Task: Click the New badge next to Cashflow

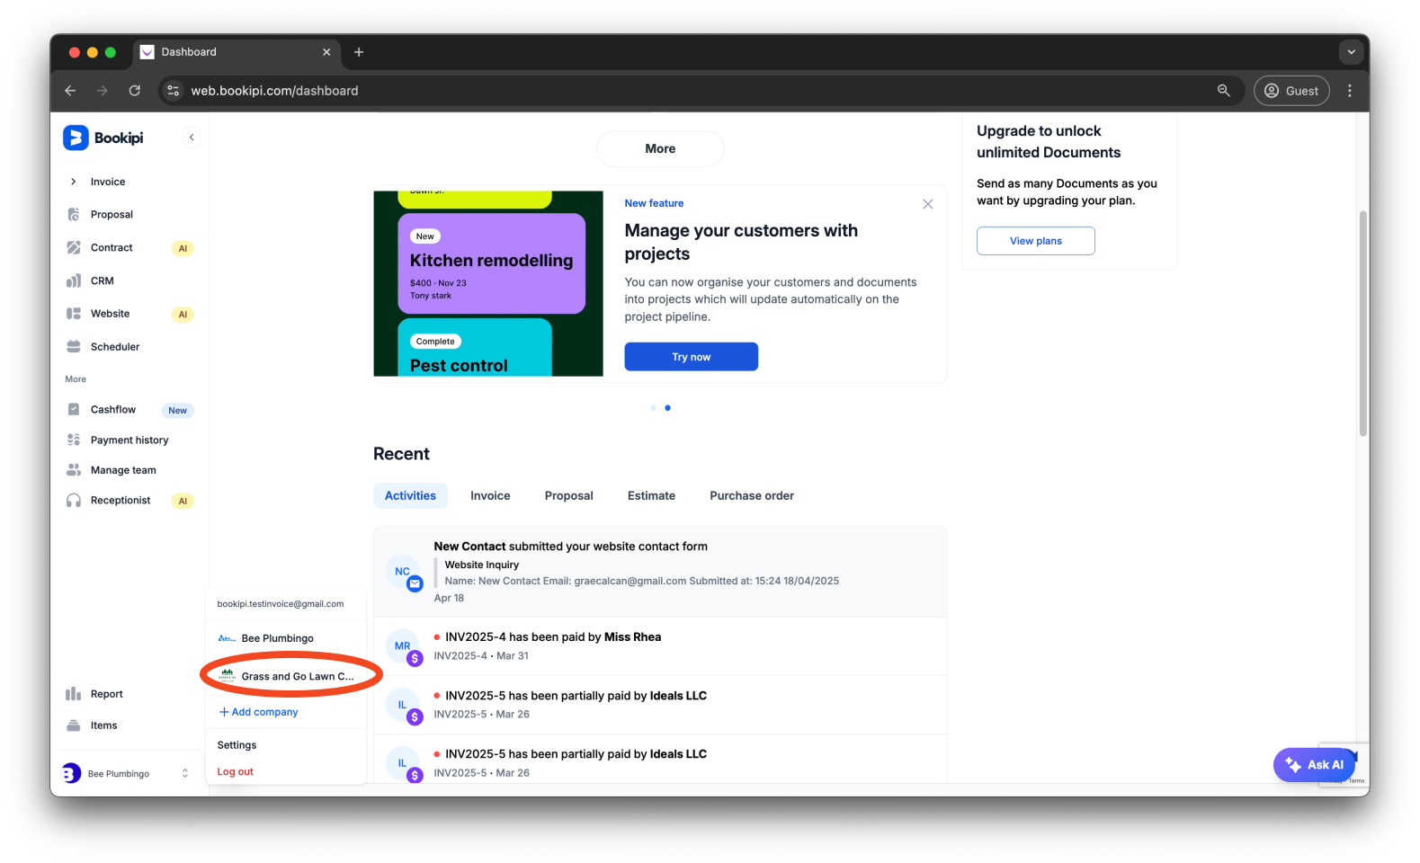Action: tap(178, 411)
